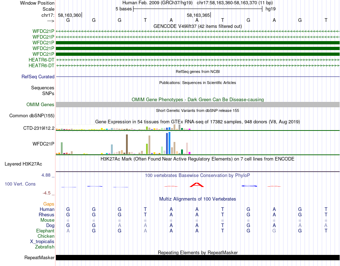The width and height of the screenshot is (340, 266).
Task: Click position marker 58,163,365
Action: [198, 15]
